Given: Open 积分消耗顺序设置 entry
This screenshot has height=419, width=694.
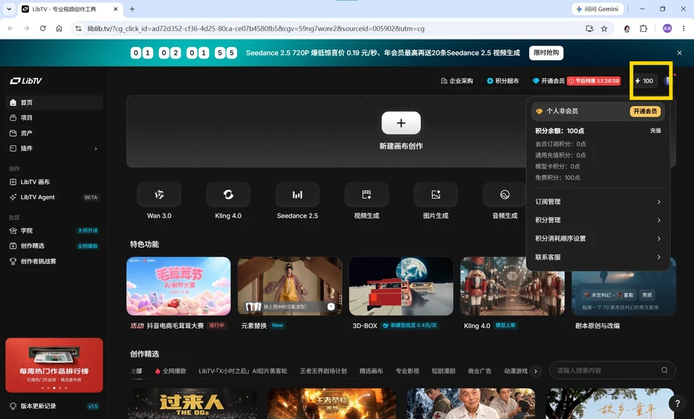Looking at the screenshot, I should [x=598, y=239].
